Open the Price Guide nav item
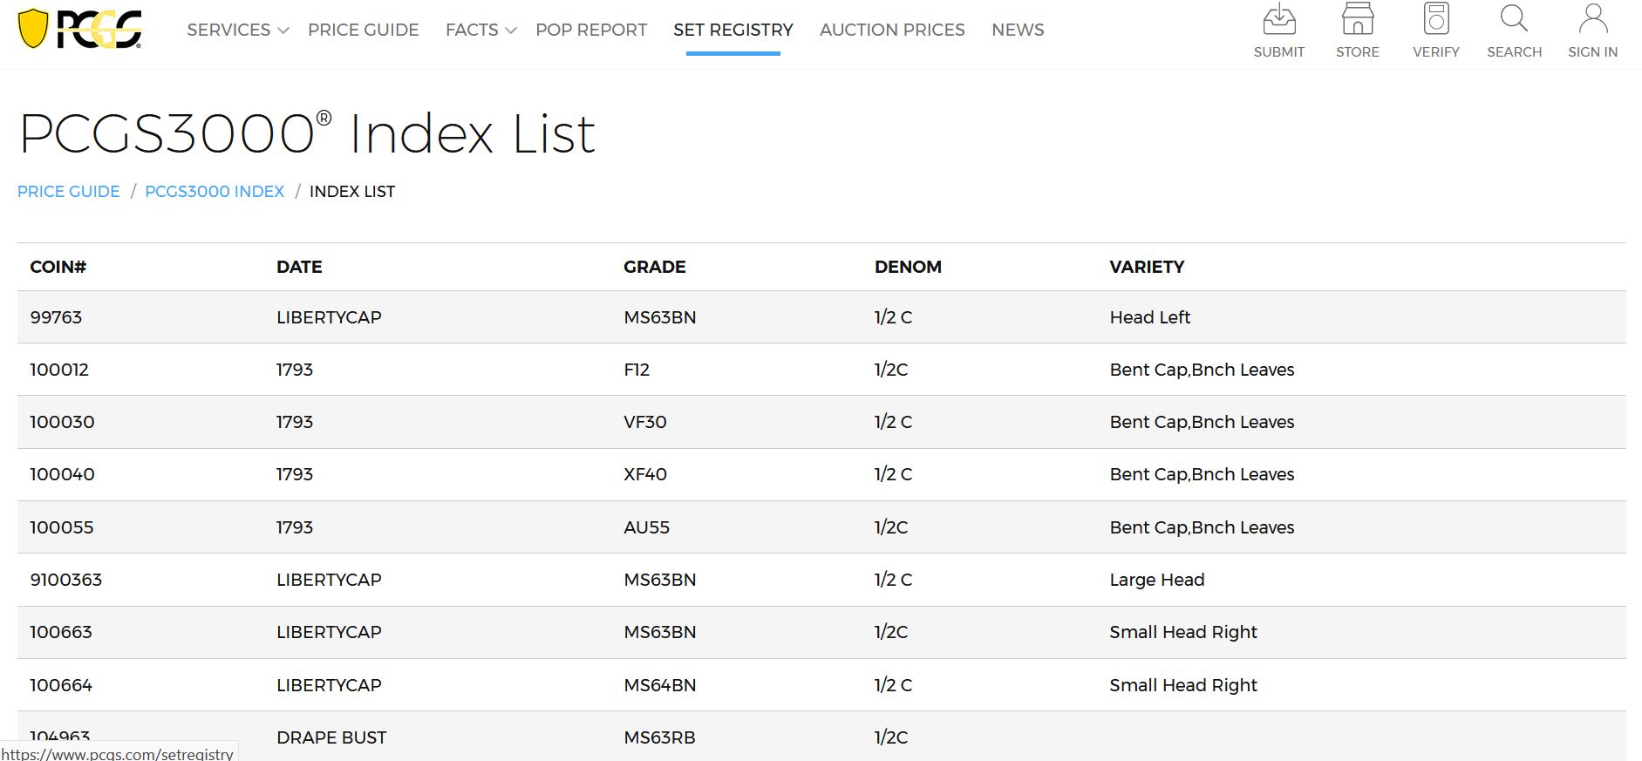 [363, 30]
